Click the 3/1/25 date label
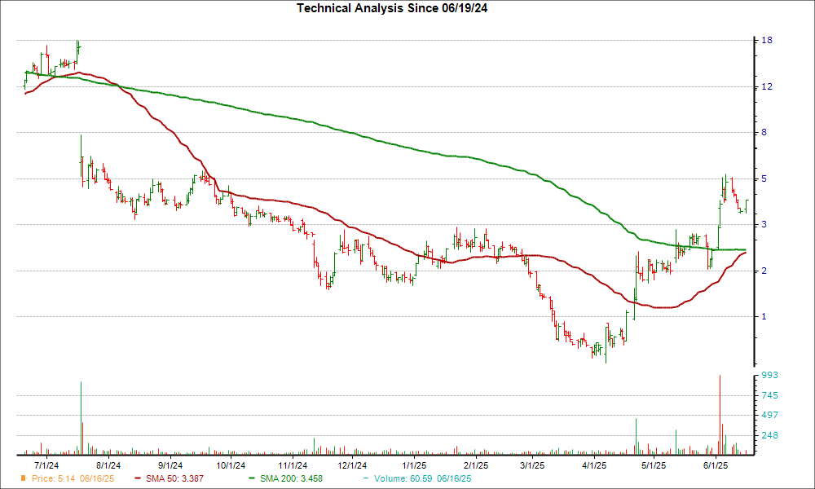Screen dimensions: 815x489 coord(531,465)
